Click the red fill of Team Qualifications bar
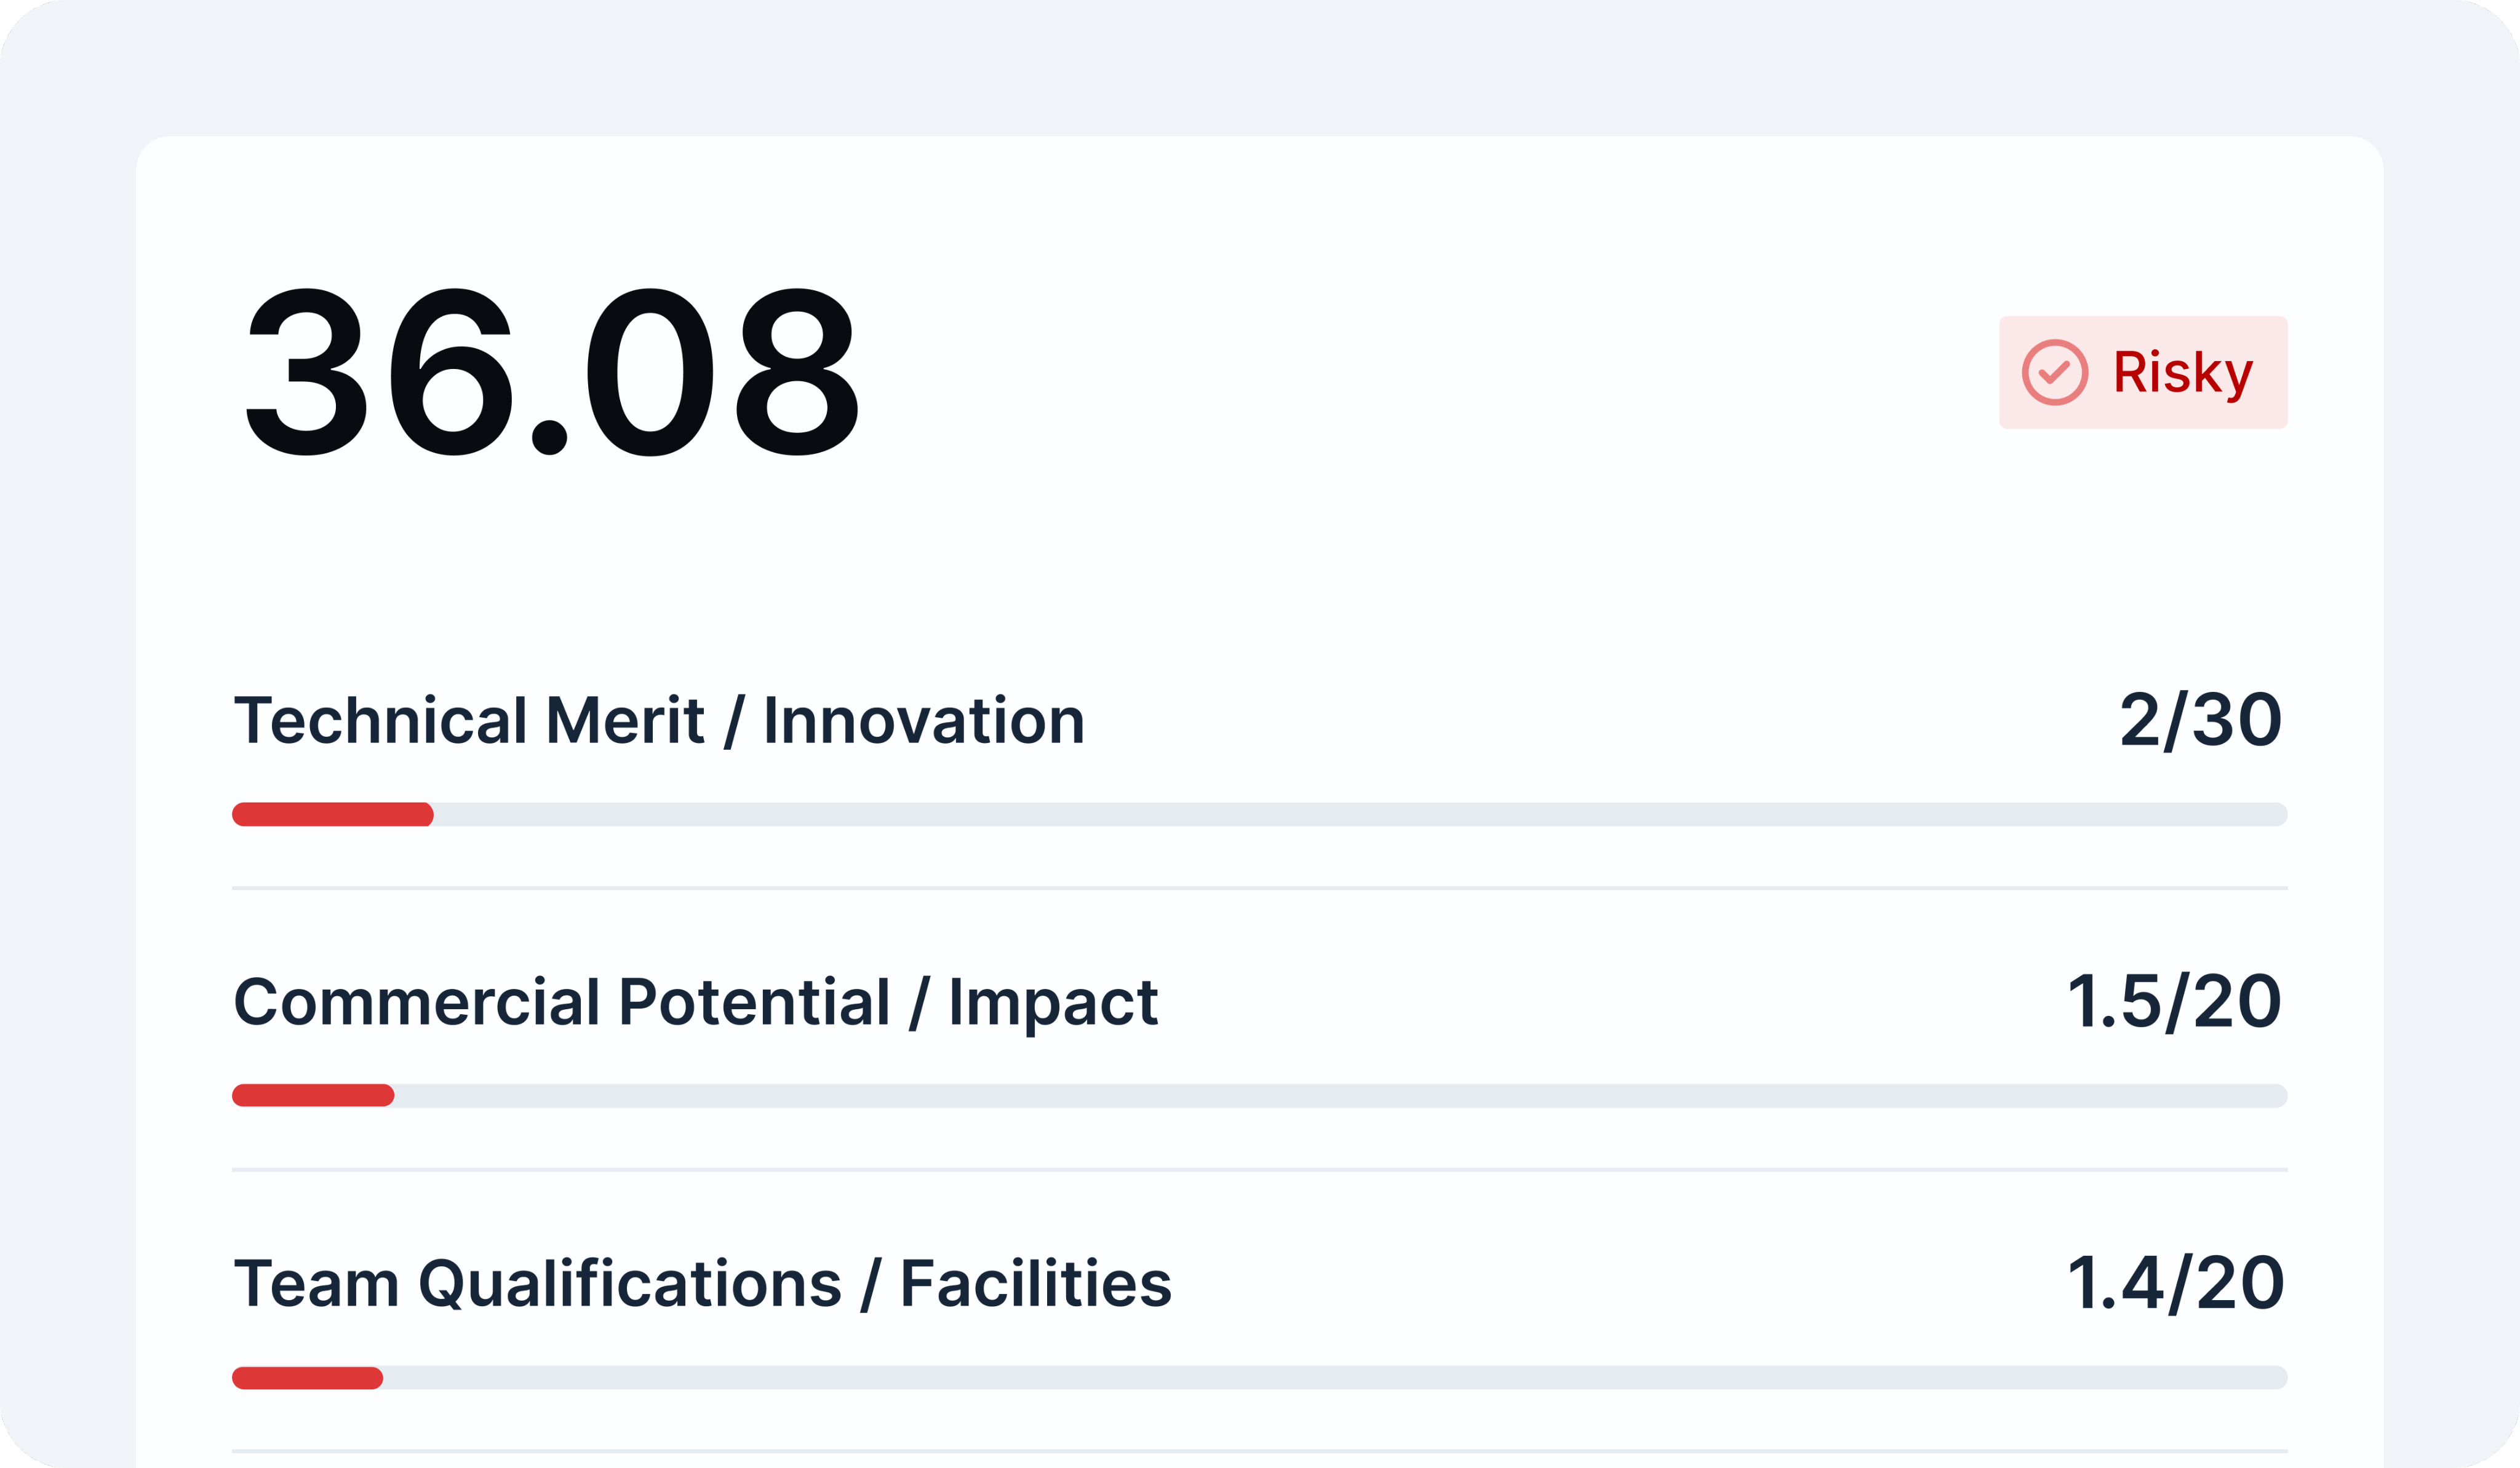This screenshot has height=1468, width=2520. [x=307, y=1378]
